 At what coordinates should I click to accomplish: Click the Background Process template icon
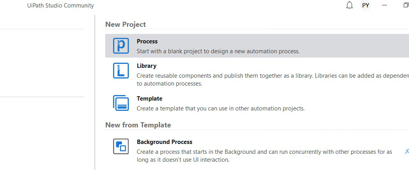click(121, 146)
